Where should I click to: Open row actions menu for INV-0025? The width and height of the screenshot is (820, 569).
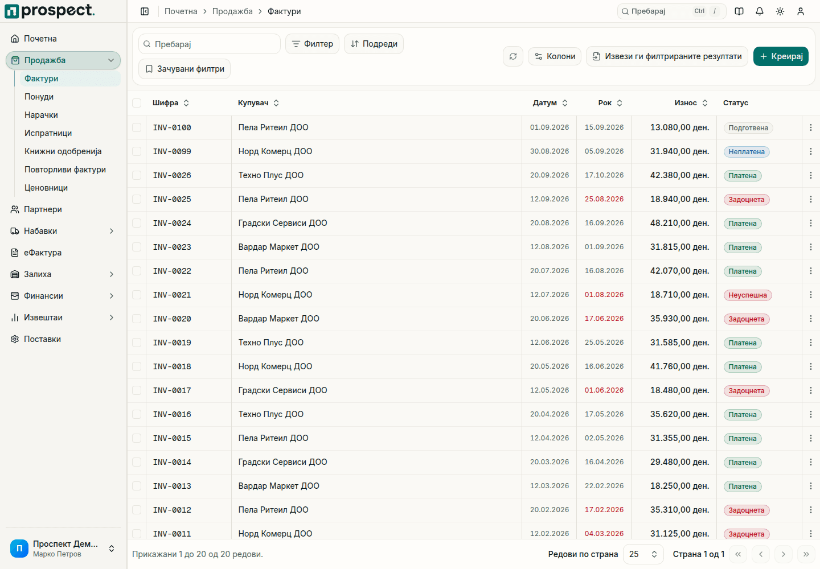click(811, 199)
